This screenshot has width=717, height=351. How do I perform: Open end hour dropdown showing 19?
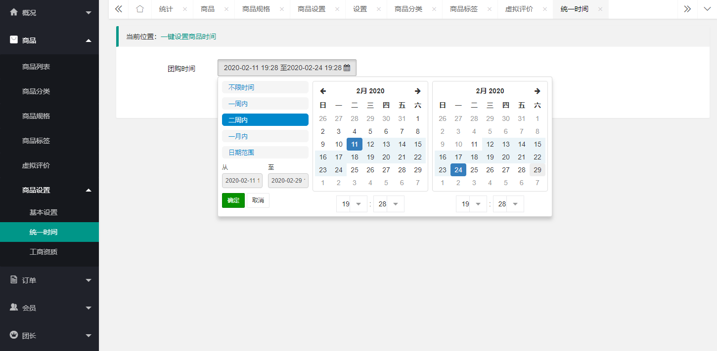coord(471,204)
